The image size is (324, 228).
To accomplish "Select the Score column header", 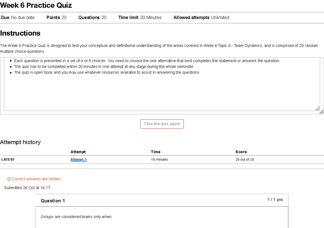I will [241, 152].
